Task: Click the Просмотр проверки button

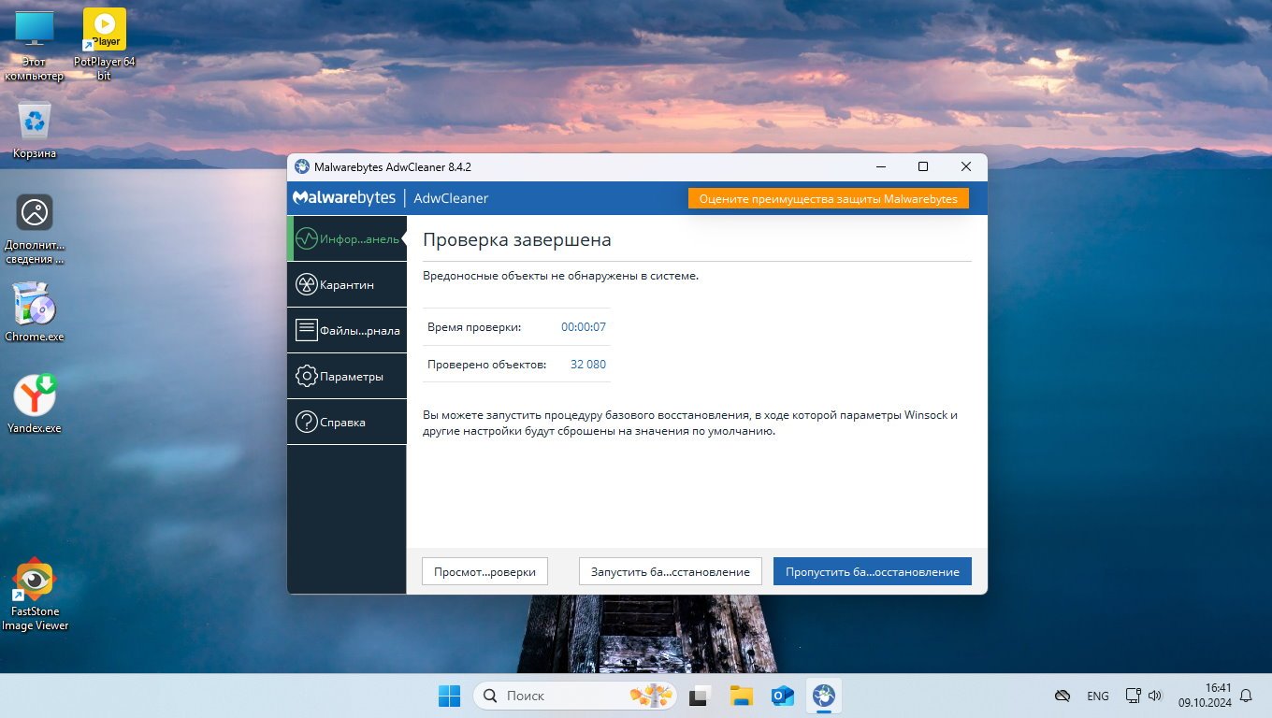Action: coord(484,571)
